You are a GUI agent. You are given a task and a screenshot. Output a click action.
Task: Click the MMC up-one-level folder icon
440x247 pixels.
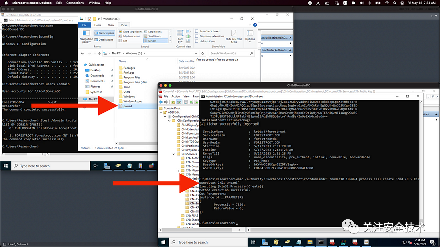(x=173, y=102)
